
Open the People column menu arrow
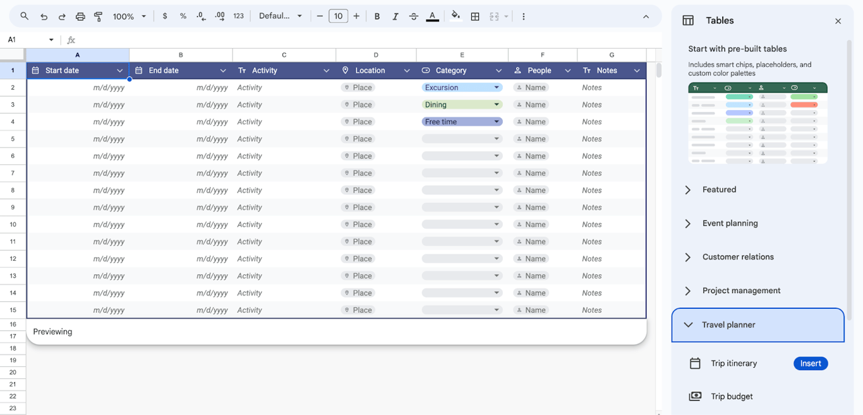[567, 71]
